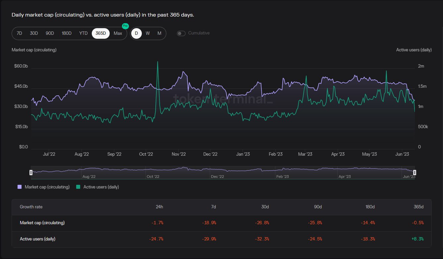
Task: Switch to weekly (W) granularity
Action: [x=148, y=33]
